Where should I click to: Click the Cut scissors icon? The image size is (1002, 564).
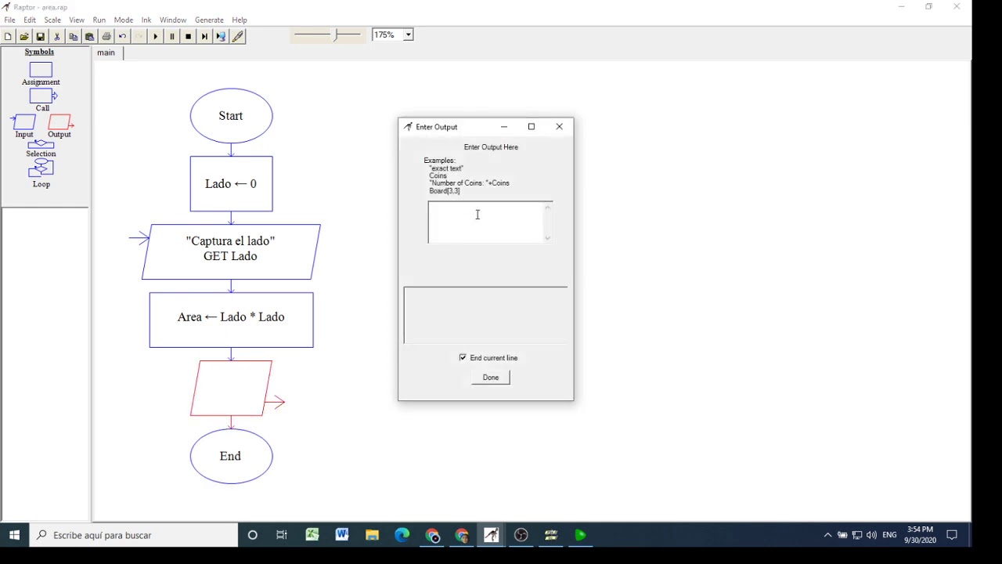(57, 36)
